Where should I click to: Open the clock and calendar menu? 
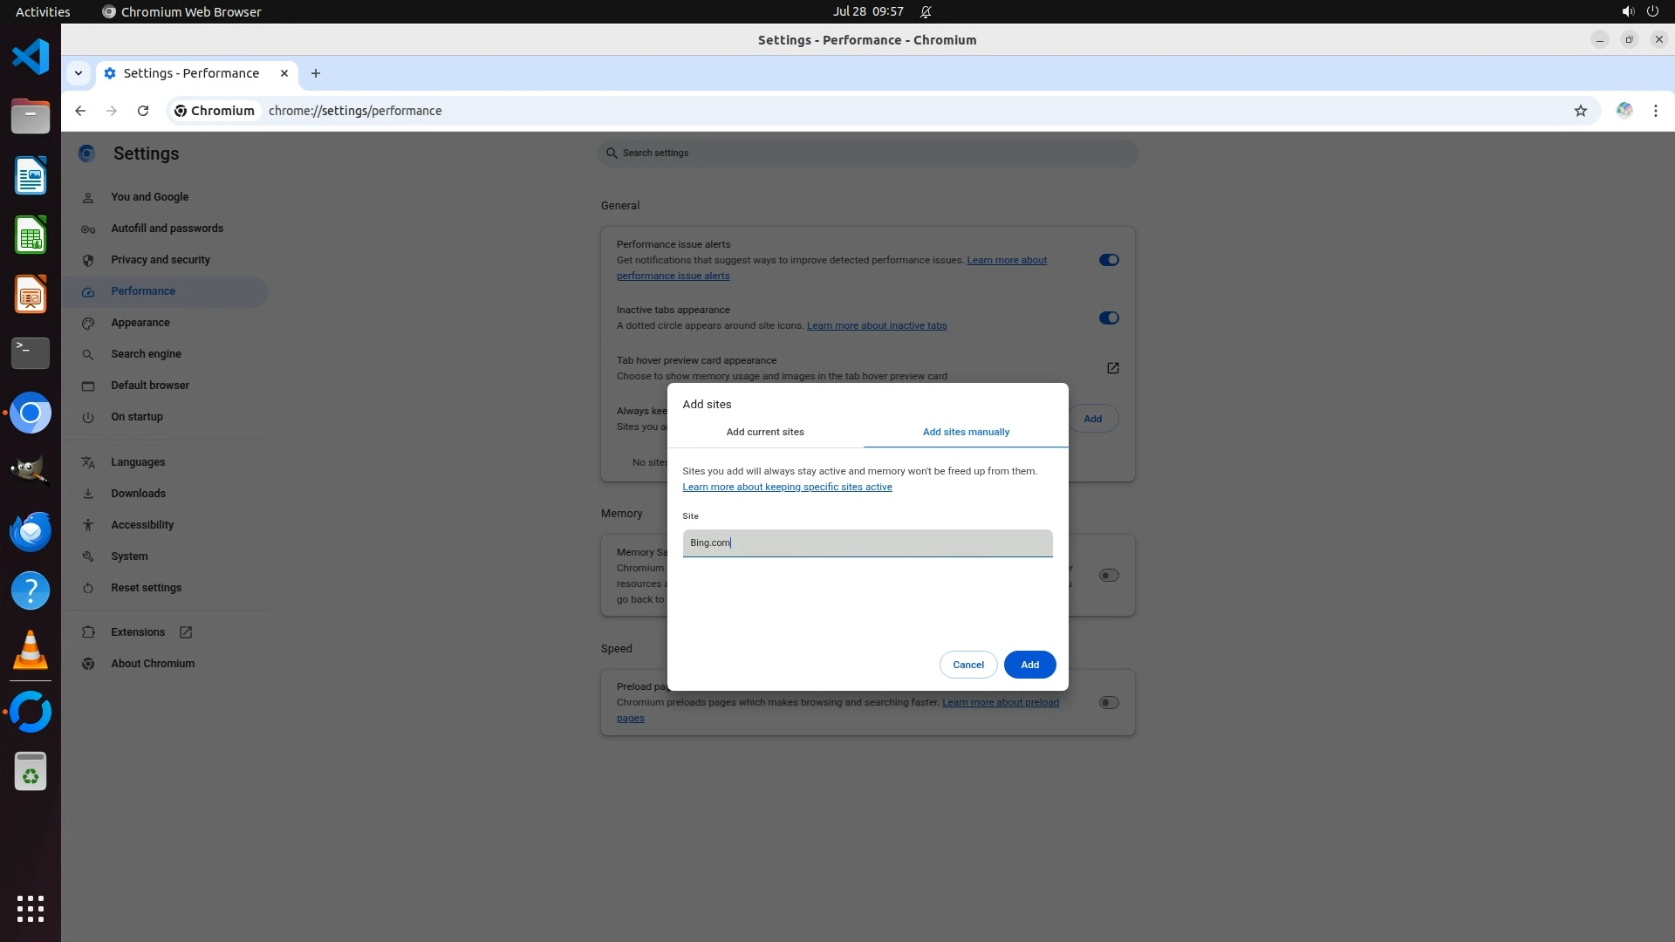click(x=867, y=11)
